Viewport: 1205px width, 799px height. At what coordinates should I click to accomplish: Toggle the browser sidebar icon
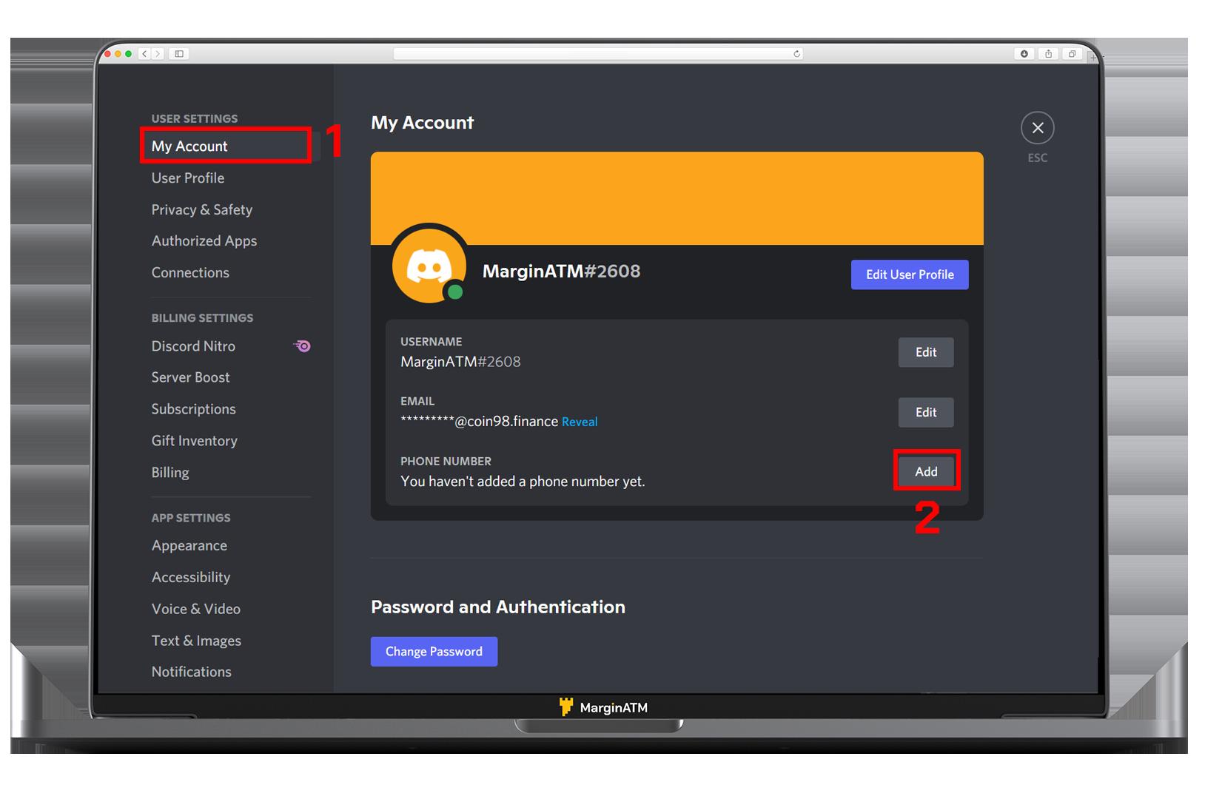(179, 54)
